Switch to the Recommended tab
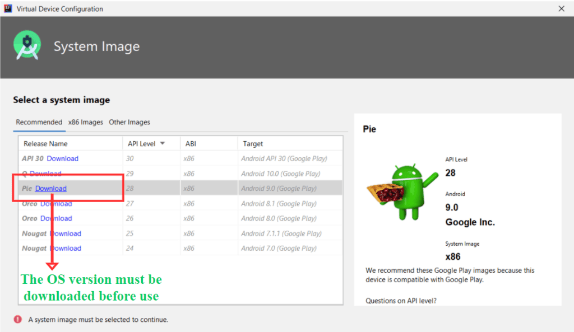Viewport: 574px width, 332px height. (39, 122)
